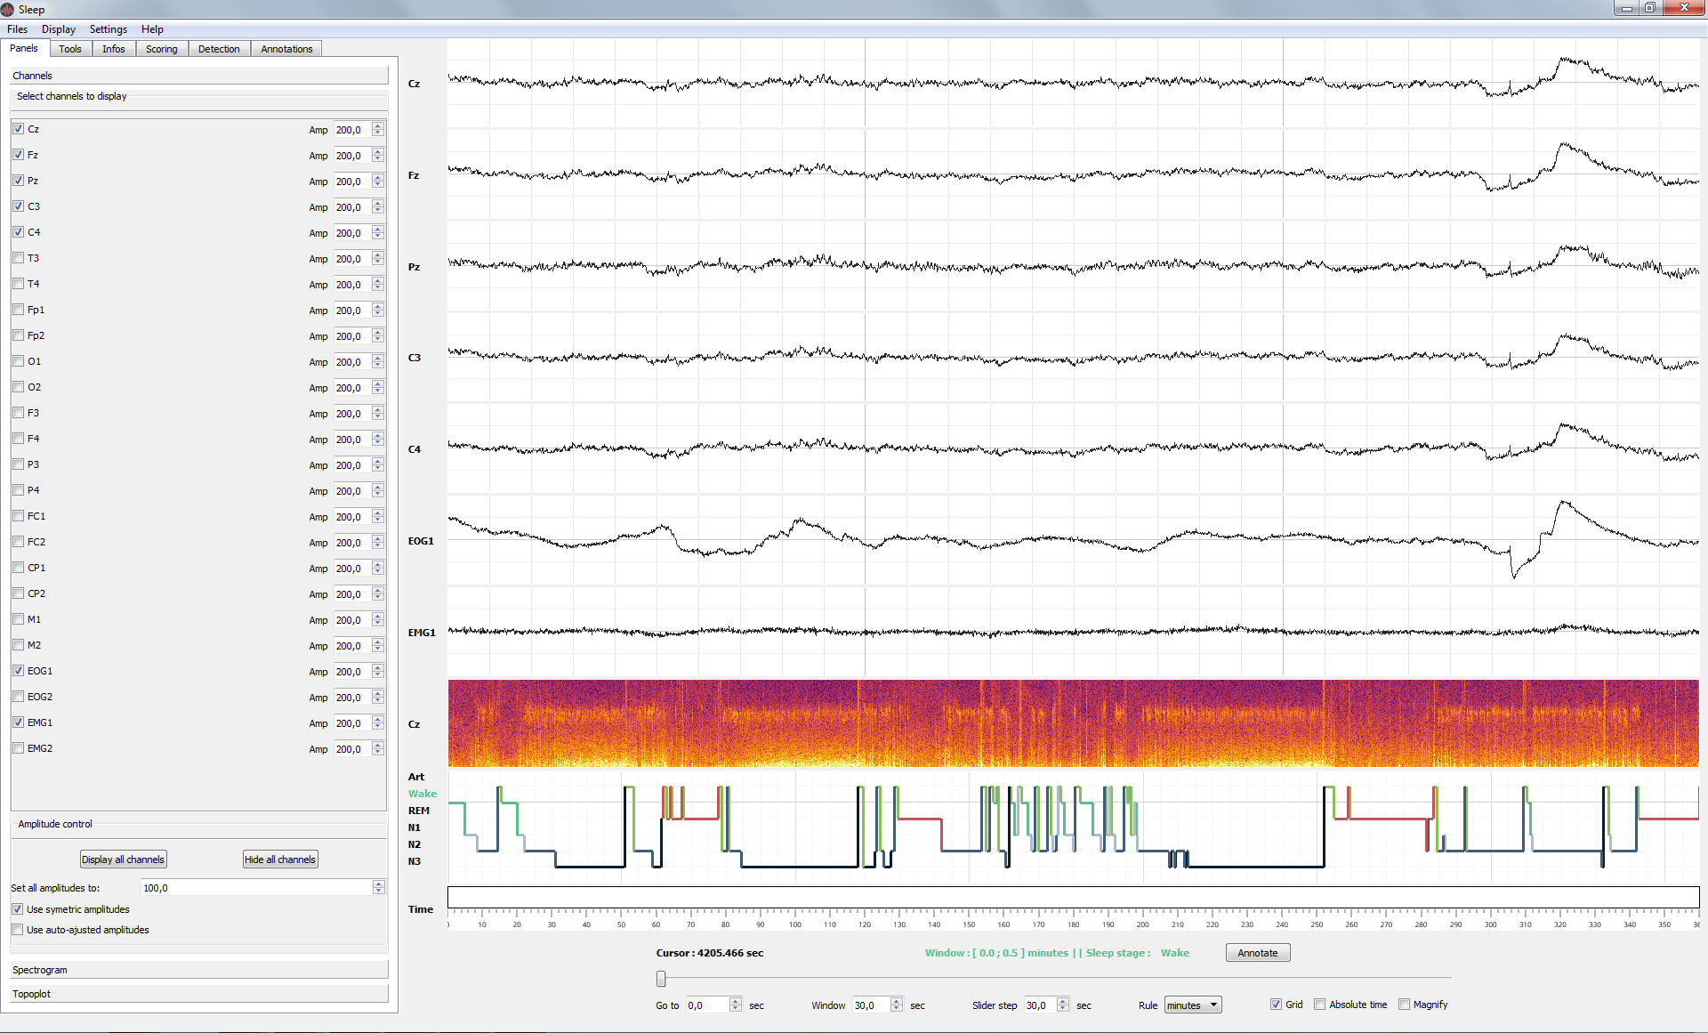This screenshot has width=1708, height=1033.
Task: Open the Help menu
Action: 152,29
